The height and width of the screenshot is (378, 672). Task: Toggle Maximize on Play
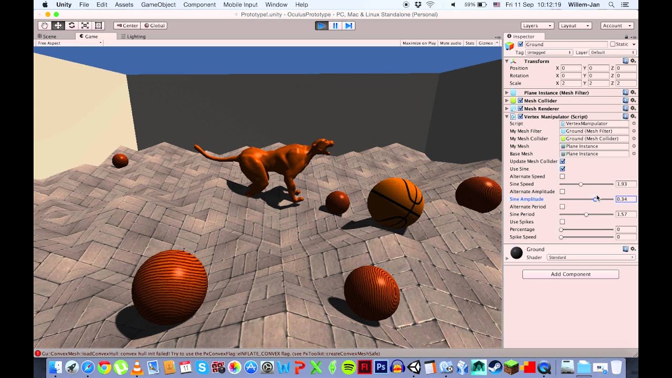click(x=419, y=43)
